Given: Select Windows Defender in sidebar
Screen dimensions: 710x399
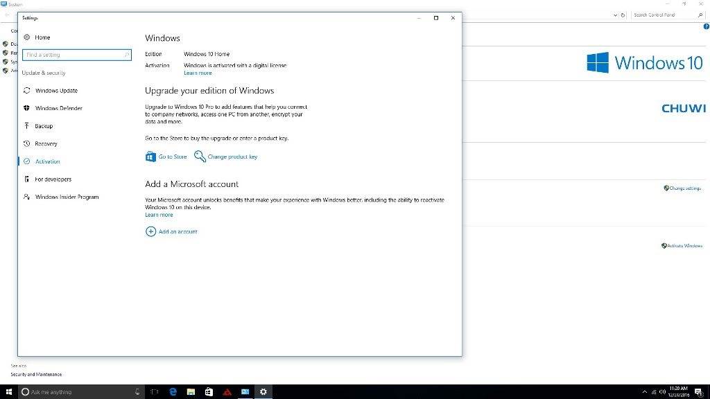Looking at the screenshot, I should 58,108.
